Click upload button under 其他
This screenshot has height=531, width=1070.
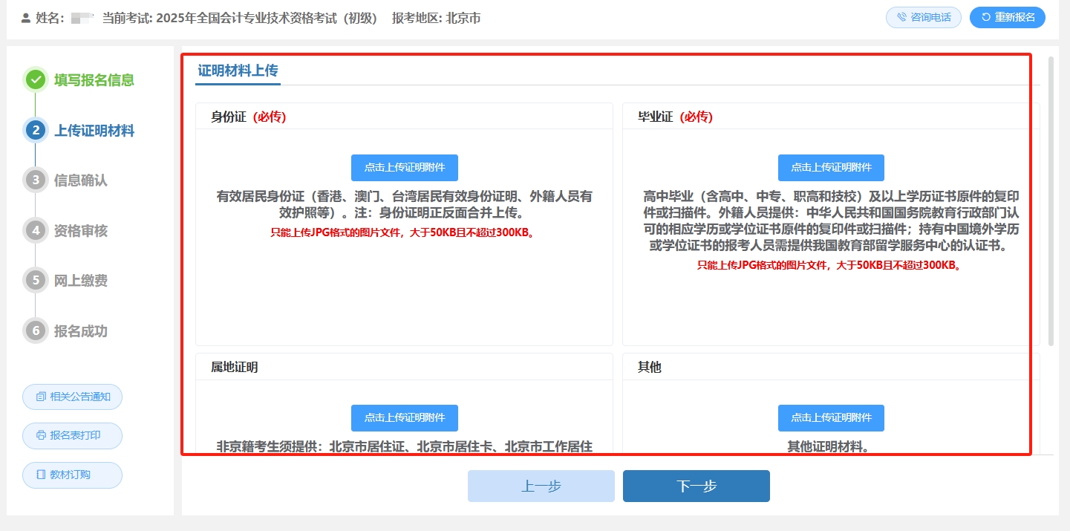831,417
